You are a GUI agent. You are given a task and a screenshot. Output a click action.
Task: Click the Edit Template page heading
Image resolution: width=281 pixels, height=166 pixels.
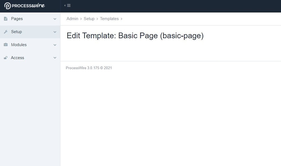(x=135, y=36)
